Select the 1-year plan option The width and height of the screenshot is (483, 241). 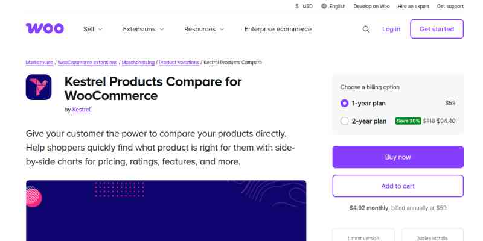345,103
